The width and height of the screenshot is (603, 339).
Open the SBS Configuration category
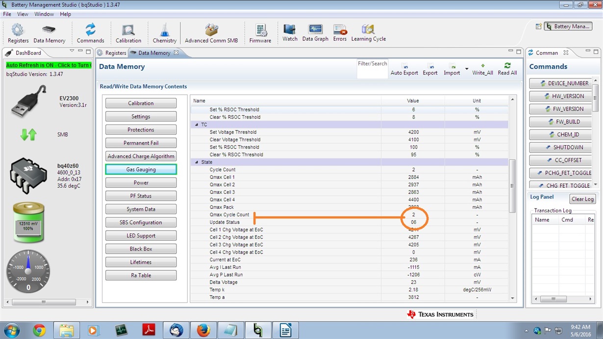[141, 223]
